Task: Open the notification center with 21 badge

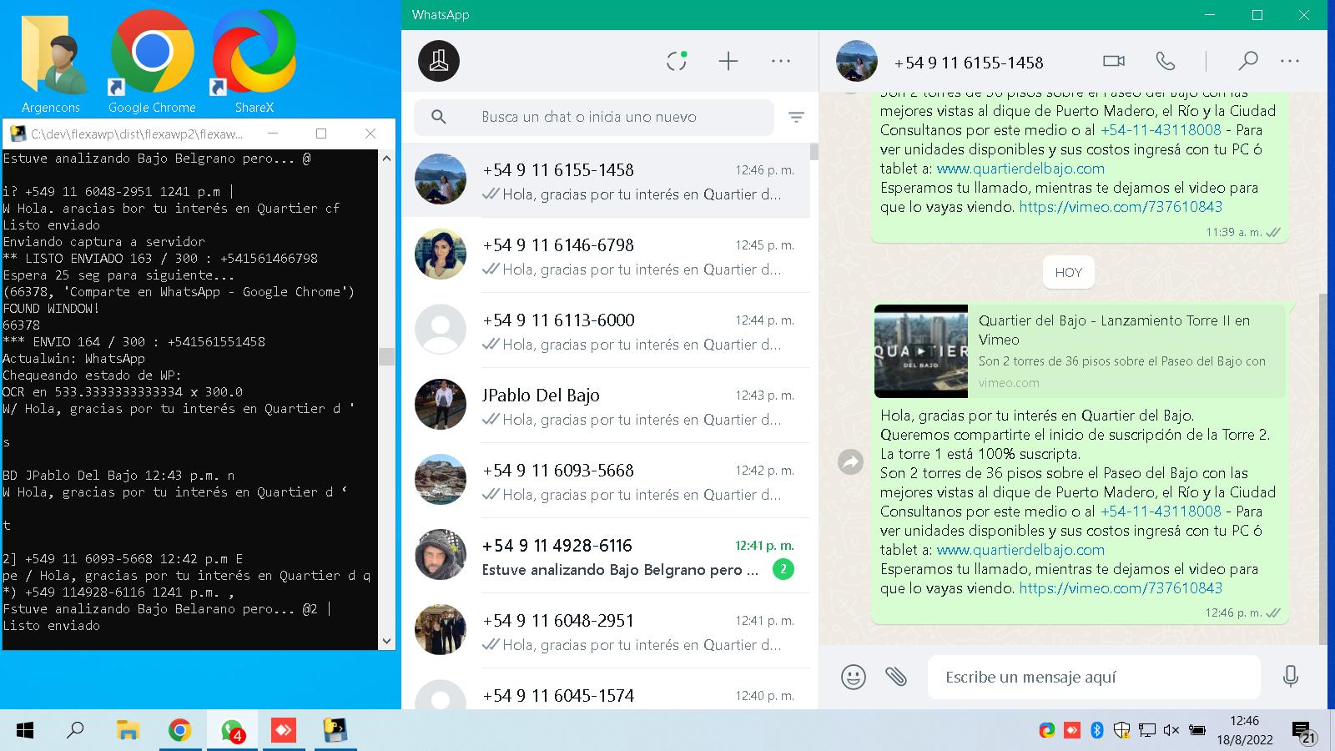Action: click(1303, 732)
